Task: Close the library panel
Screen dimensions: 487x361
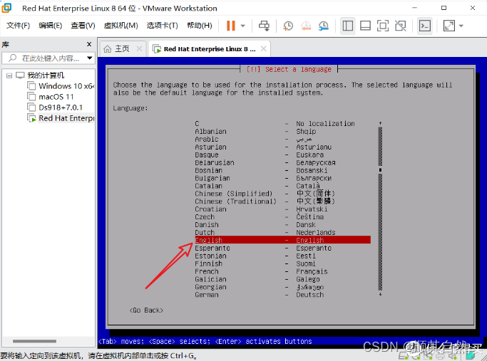Action: [89, 44]
